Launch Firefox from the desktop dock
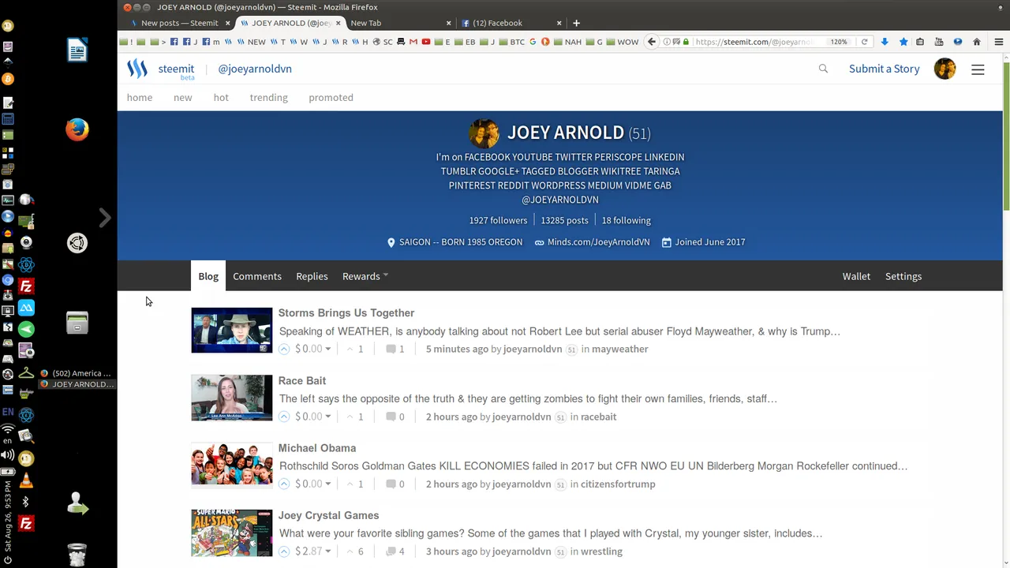1010x568 pixels. 77,129
